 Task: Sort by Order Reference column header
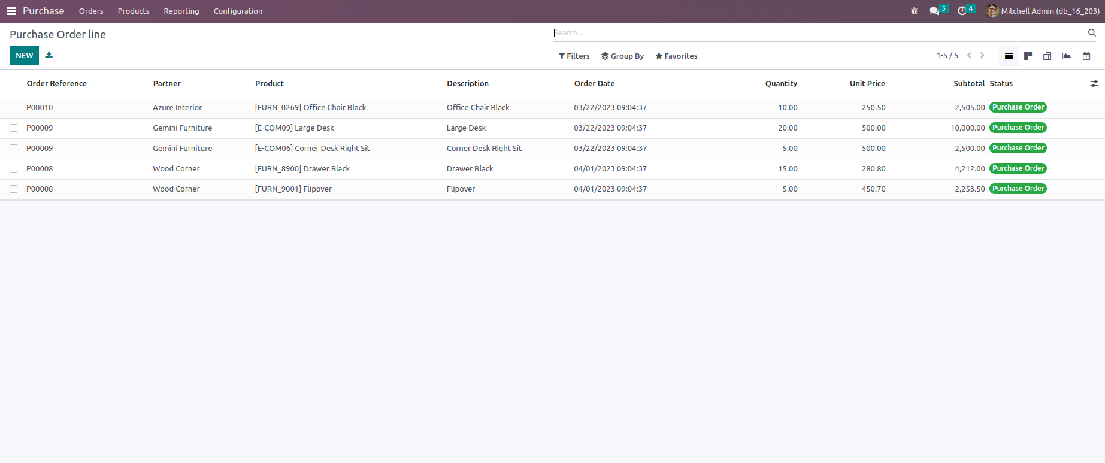click(57, 84)
